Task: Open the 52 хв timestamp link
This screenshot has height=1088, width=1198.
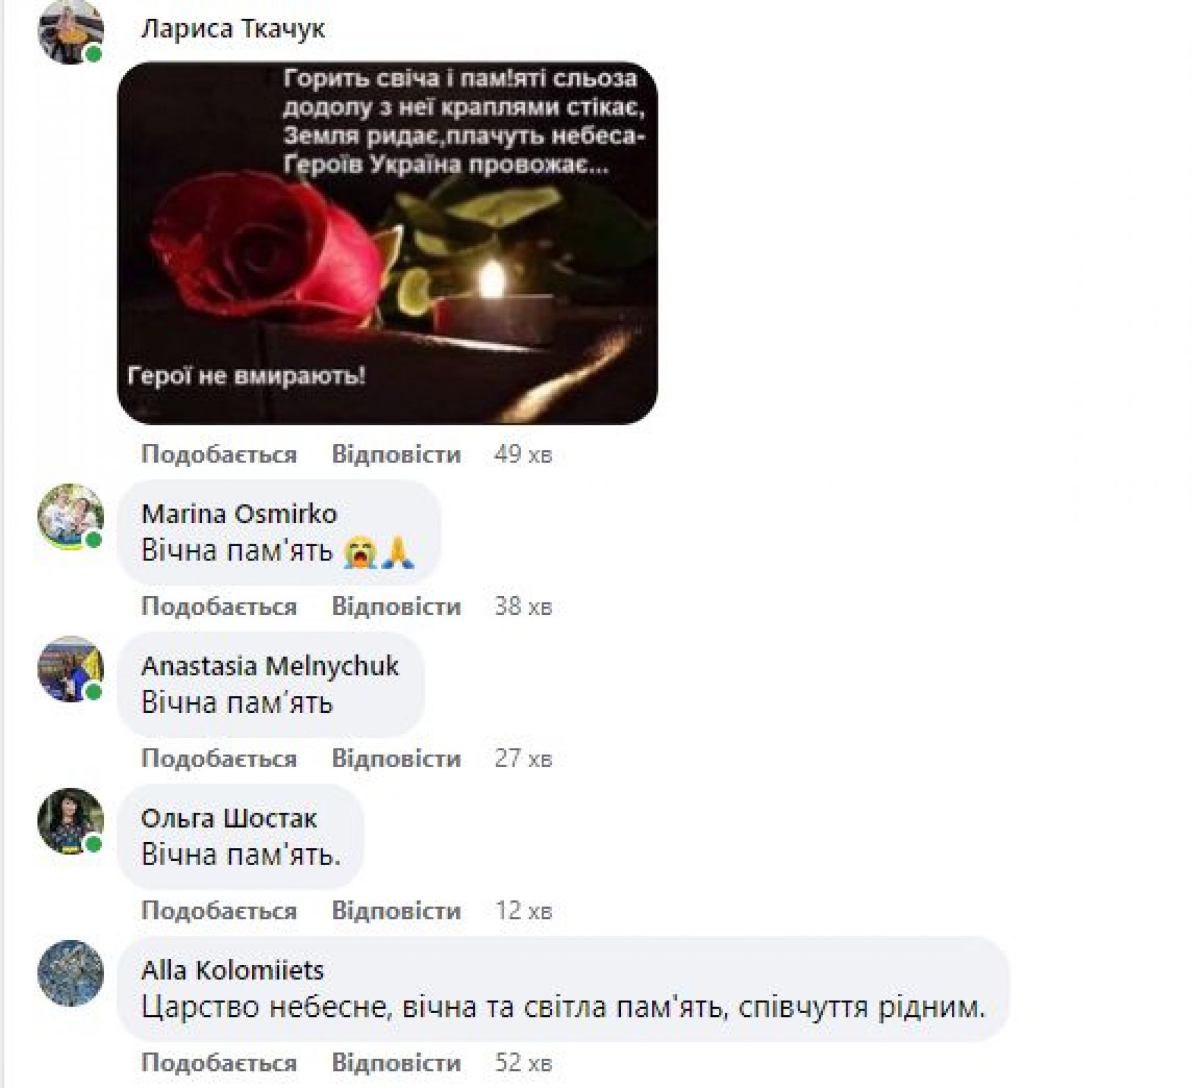Action: pyautogui.click(x=524, y=1063)
